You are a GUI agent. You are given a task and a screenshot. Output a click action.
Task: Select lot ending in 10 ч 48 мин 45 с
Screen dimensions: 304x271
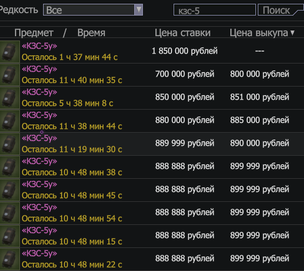coord(152,190)
